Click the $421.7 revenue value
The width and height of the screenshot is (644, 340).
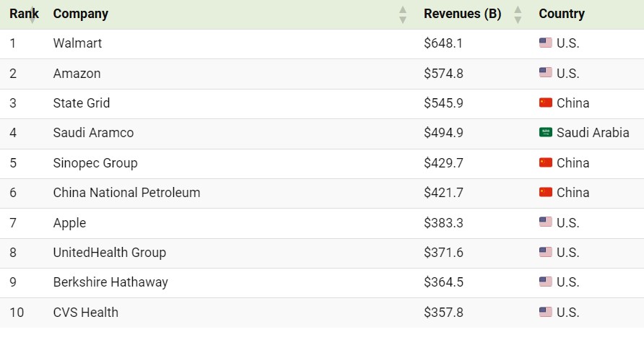(443, 193)
